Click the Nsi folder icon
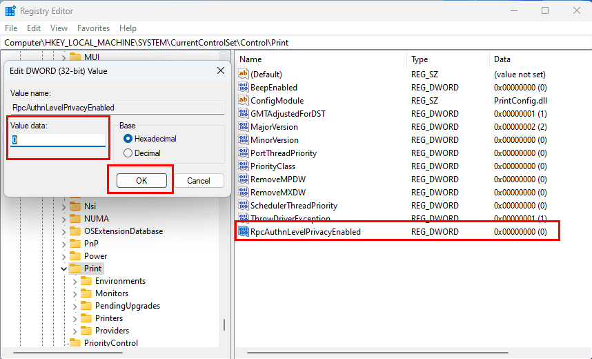The height and width of the screenshot is (359, 592). tap(75, 206)
